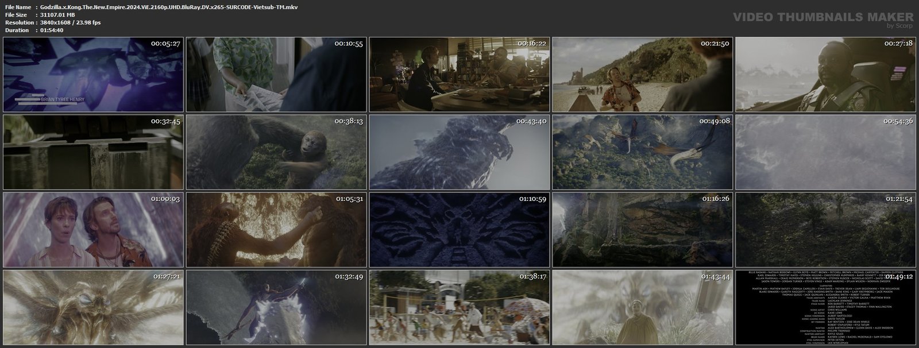Click the resolution value 3840x1608 / 23.98 fps
The height and width of the screenshot is (348, 919).
tap(71, 22)
